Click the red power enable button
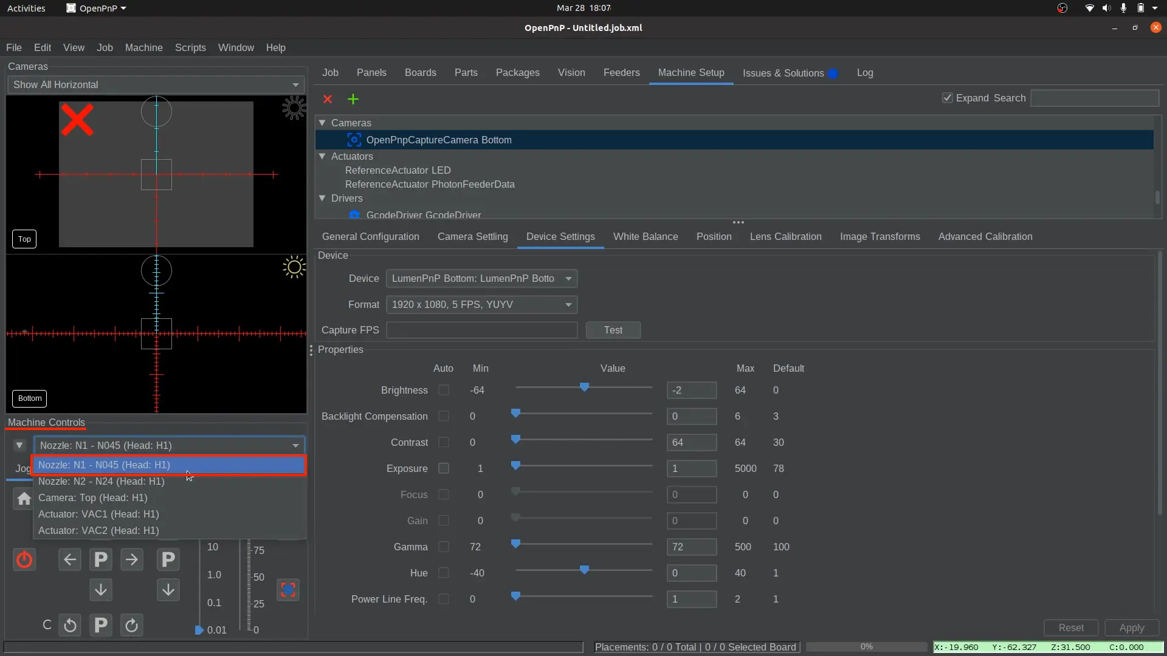Viewport: 1167px width, 656px height. (24, 559)
